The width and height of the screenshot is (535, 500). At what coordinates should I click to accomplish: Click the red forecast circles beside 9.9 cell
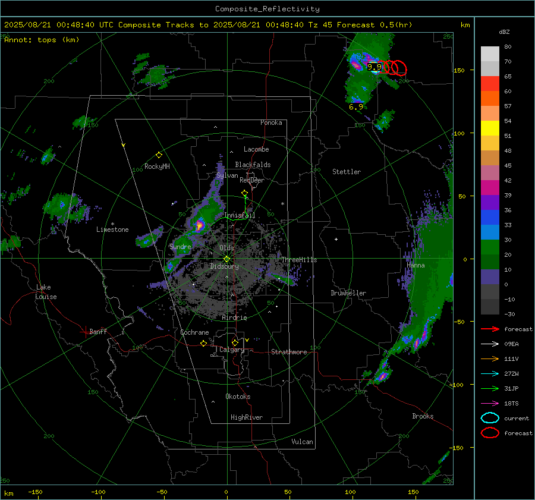(391, 68)
